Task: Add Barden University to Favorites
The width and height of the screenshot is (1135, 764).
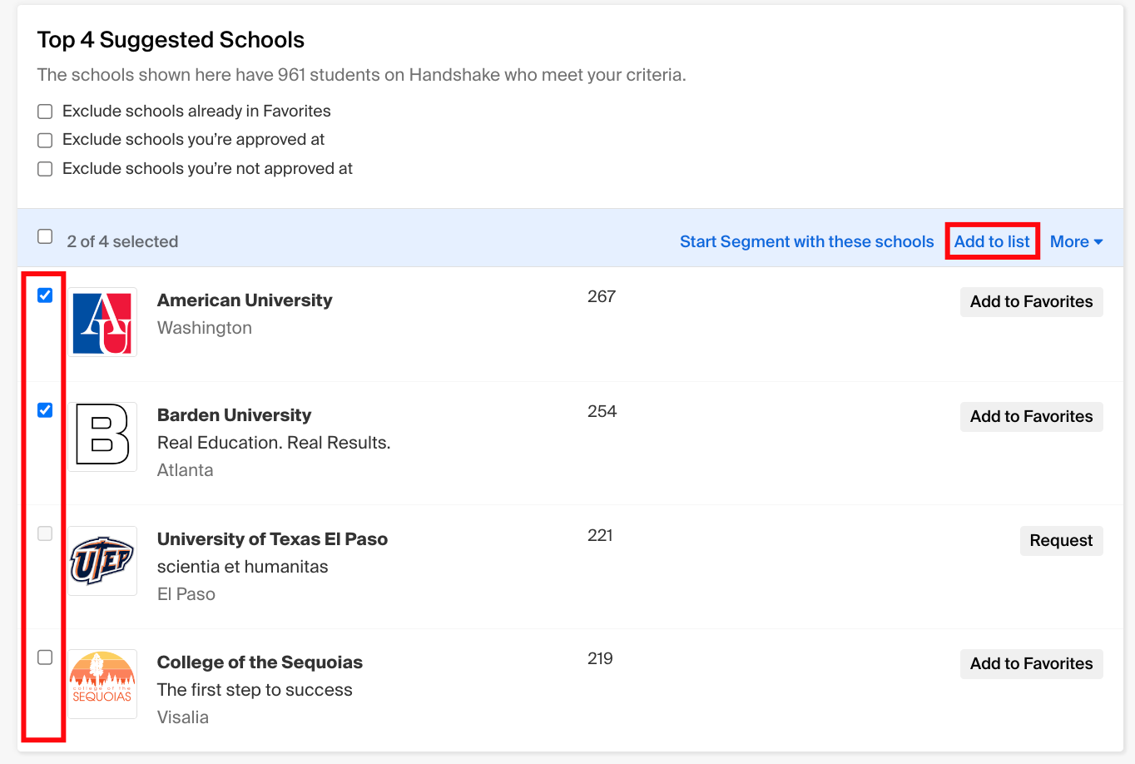Action: point(1031,417)
